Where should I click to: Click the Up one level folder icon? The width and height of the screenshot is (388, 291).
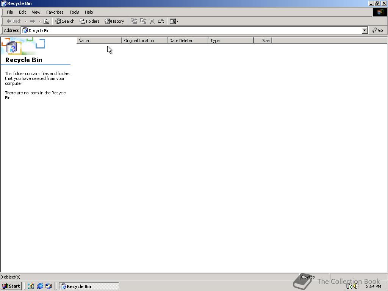46,21
